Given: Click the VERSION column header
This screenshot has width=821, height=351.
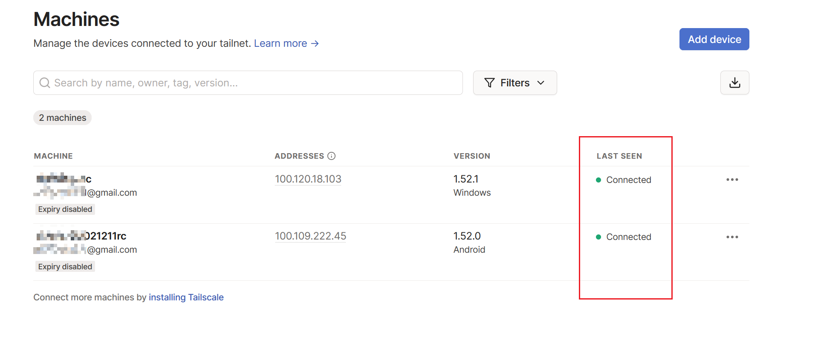Looking at the screenshot, I should (471, 156).
